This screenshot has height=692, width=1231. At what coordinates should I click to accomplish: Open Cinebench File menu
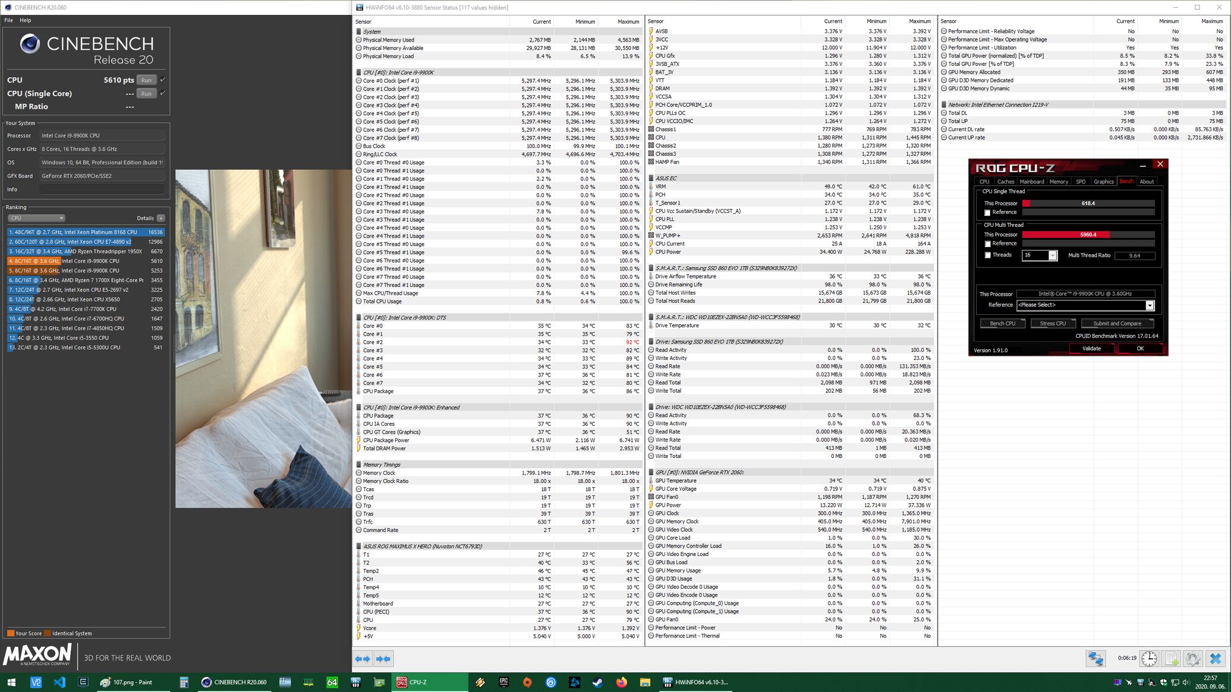point(8,20)
